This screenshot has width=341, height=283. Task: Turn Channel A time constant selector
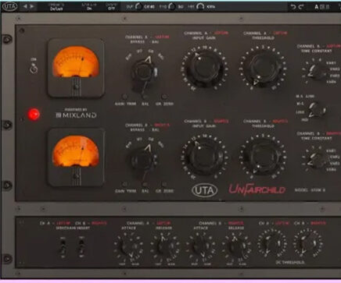point(316,72)
